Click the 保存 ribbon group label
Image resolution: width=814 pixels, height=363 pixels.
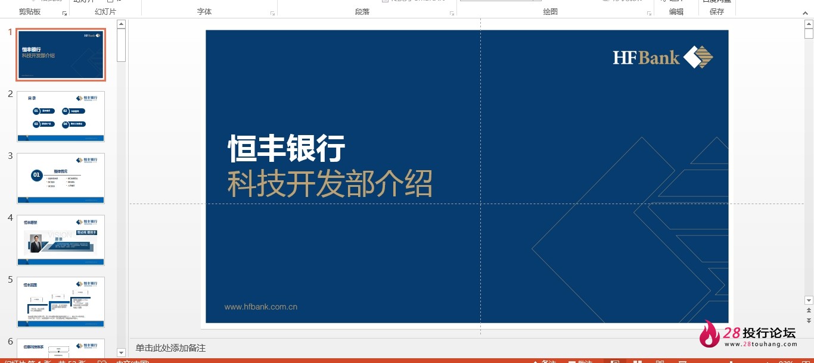click(x=717, y=12)
